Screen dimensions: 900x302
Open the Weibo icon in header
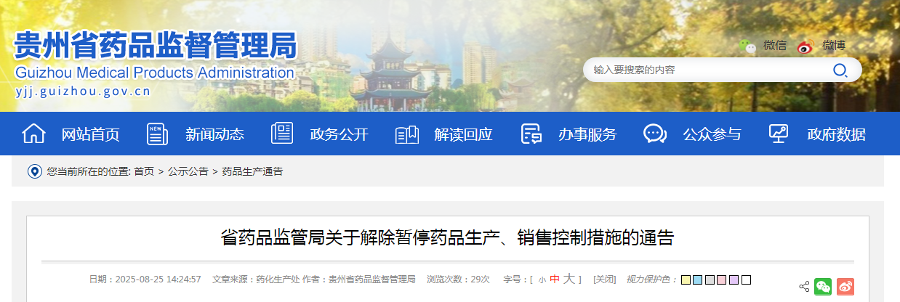tap(805, 46)
